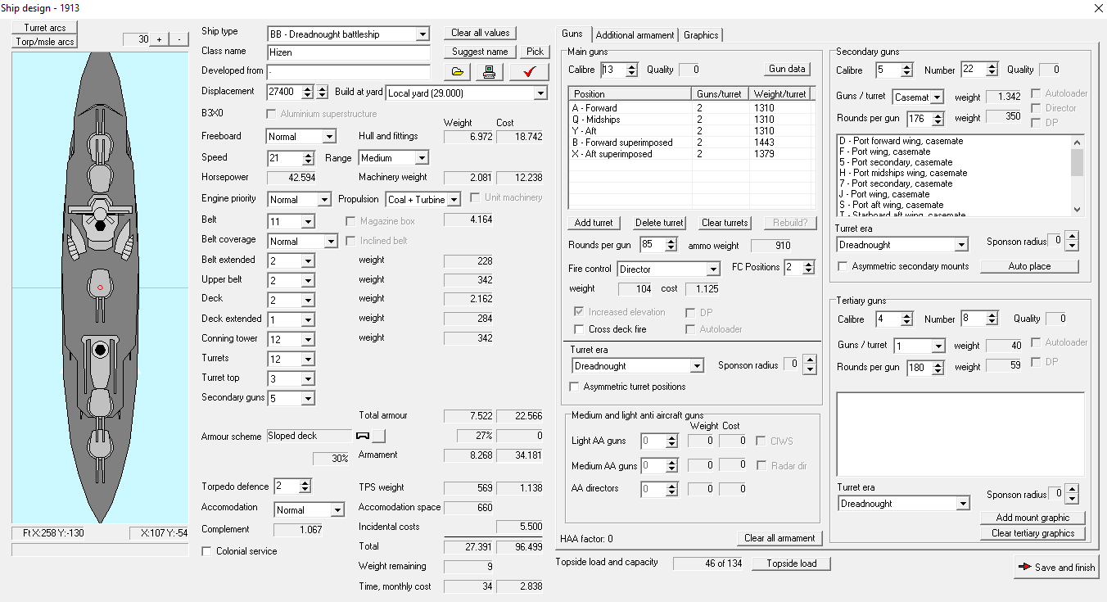Switch to the Graphics tab
Image resolution: width=1107 pixels, height=602 pixels.
click(701, 35)
